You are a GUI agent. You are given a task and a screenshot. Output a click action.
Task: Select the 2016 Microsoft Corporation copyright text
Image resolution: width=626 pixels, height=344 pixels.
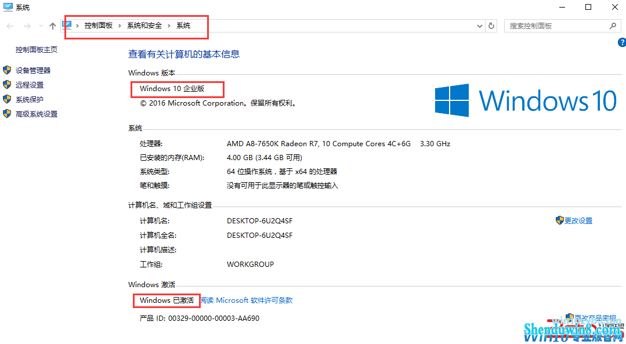coord(218,103)
